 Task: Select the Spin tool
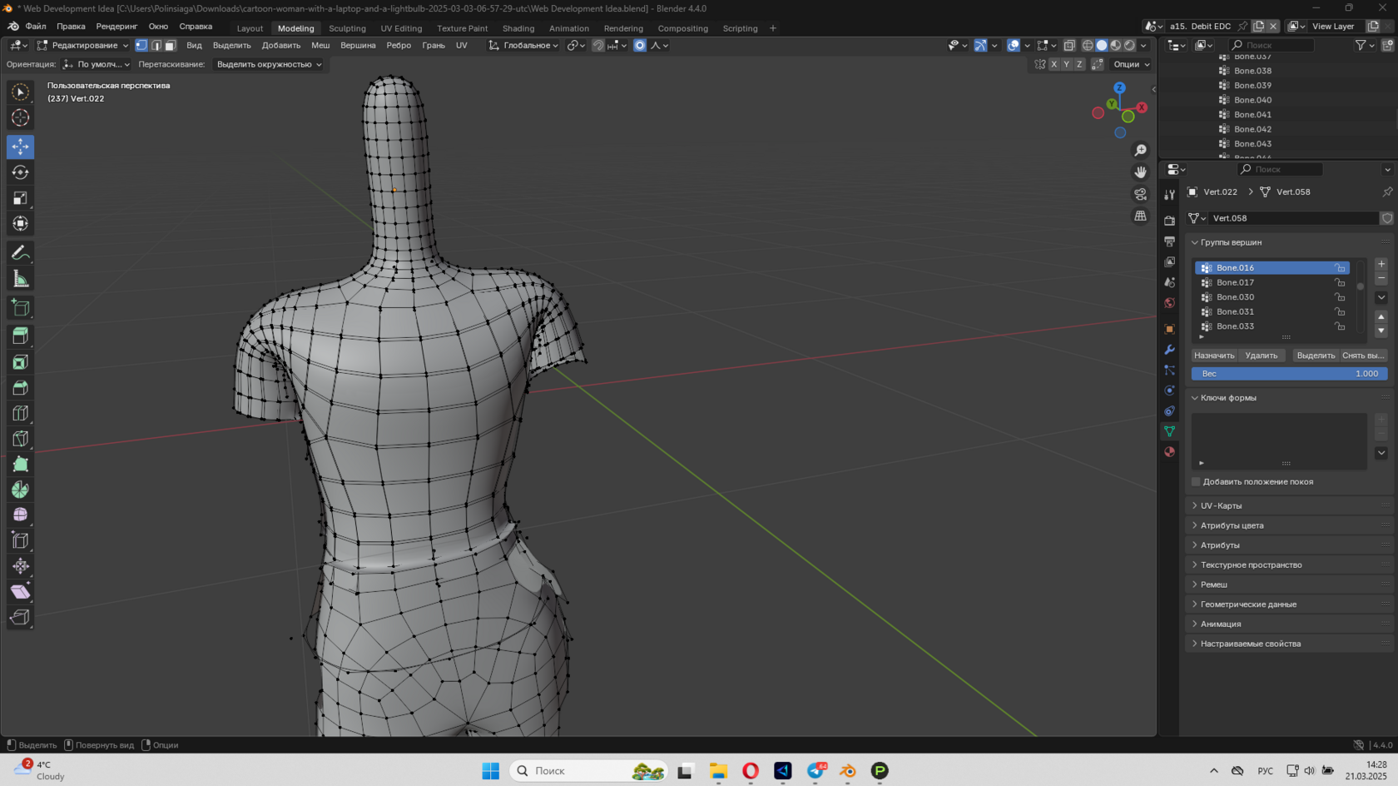pos(20,490)
